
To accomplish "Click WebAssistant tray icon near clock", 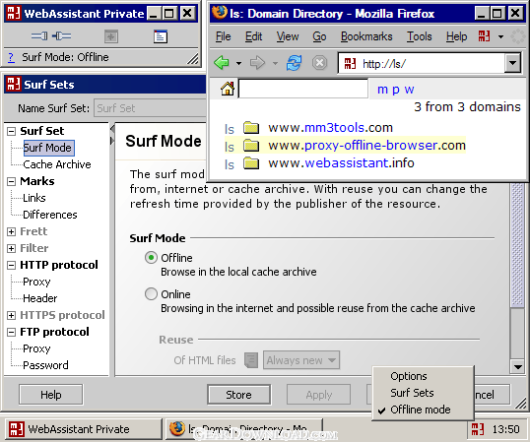I will (x=478, y=429).
